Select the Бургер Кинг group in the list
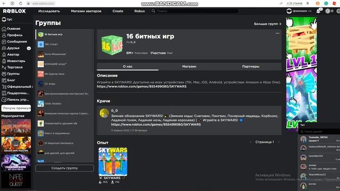 click(65, 74)
